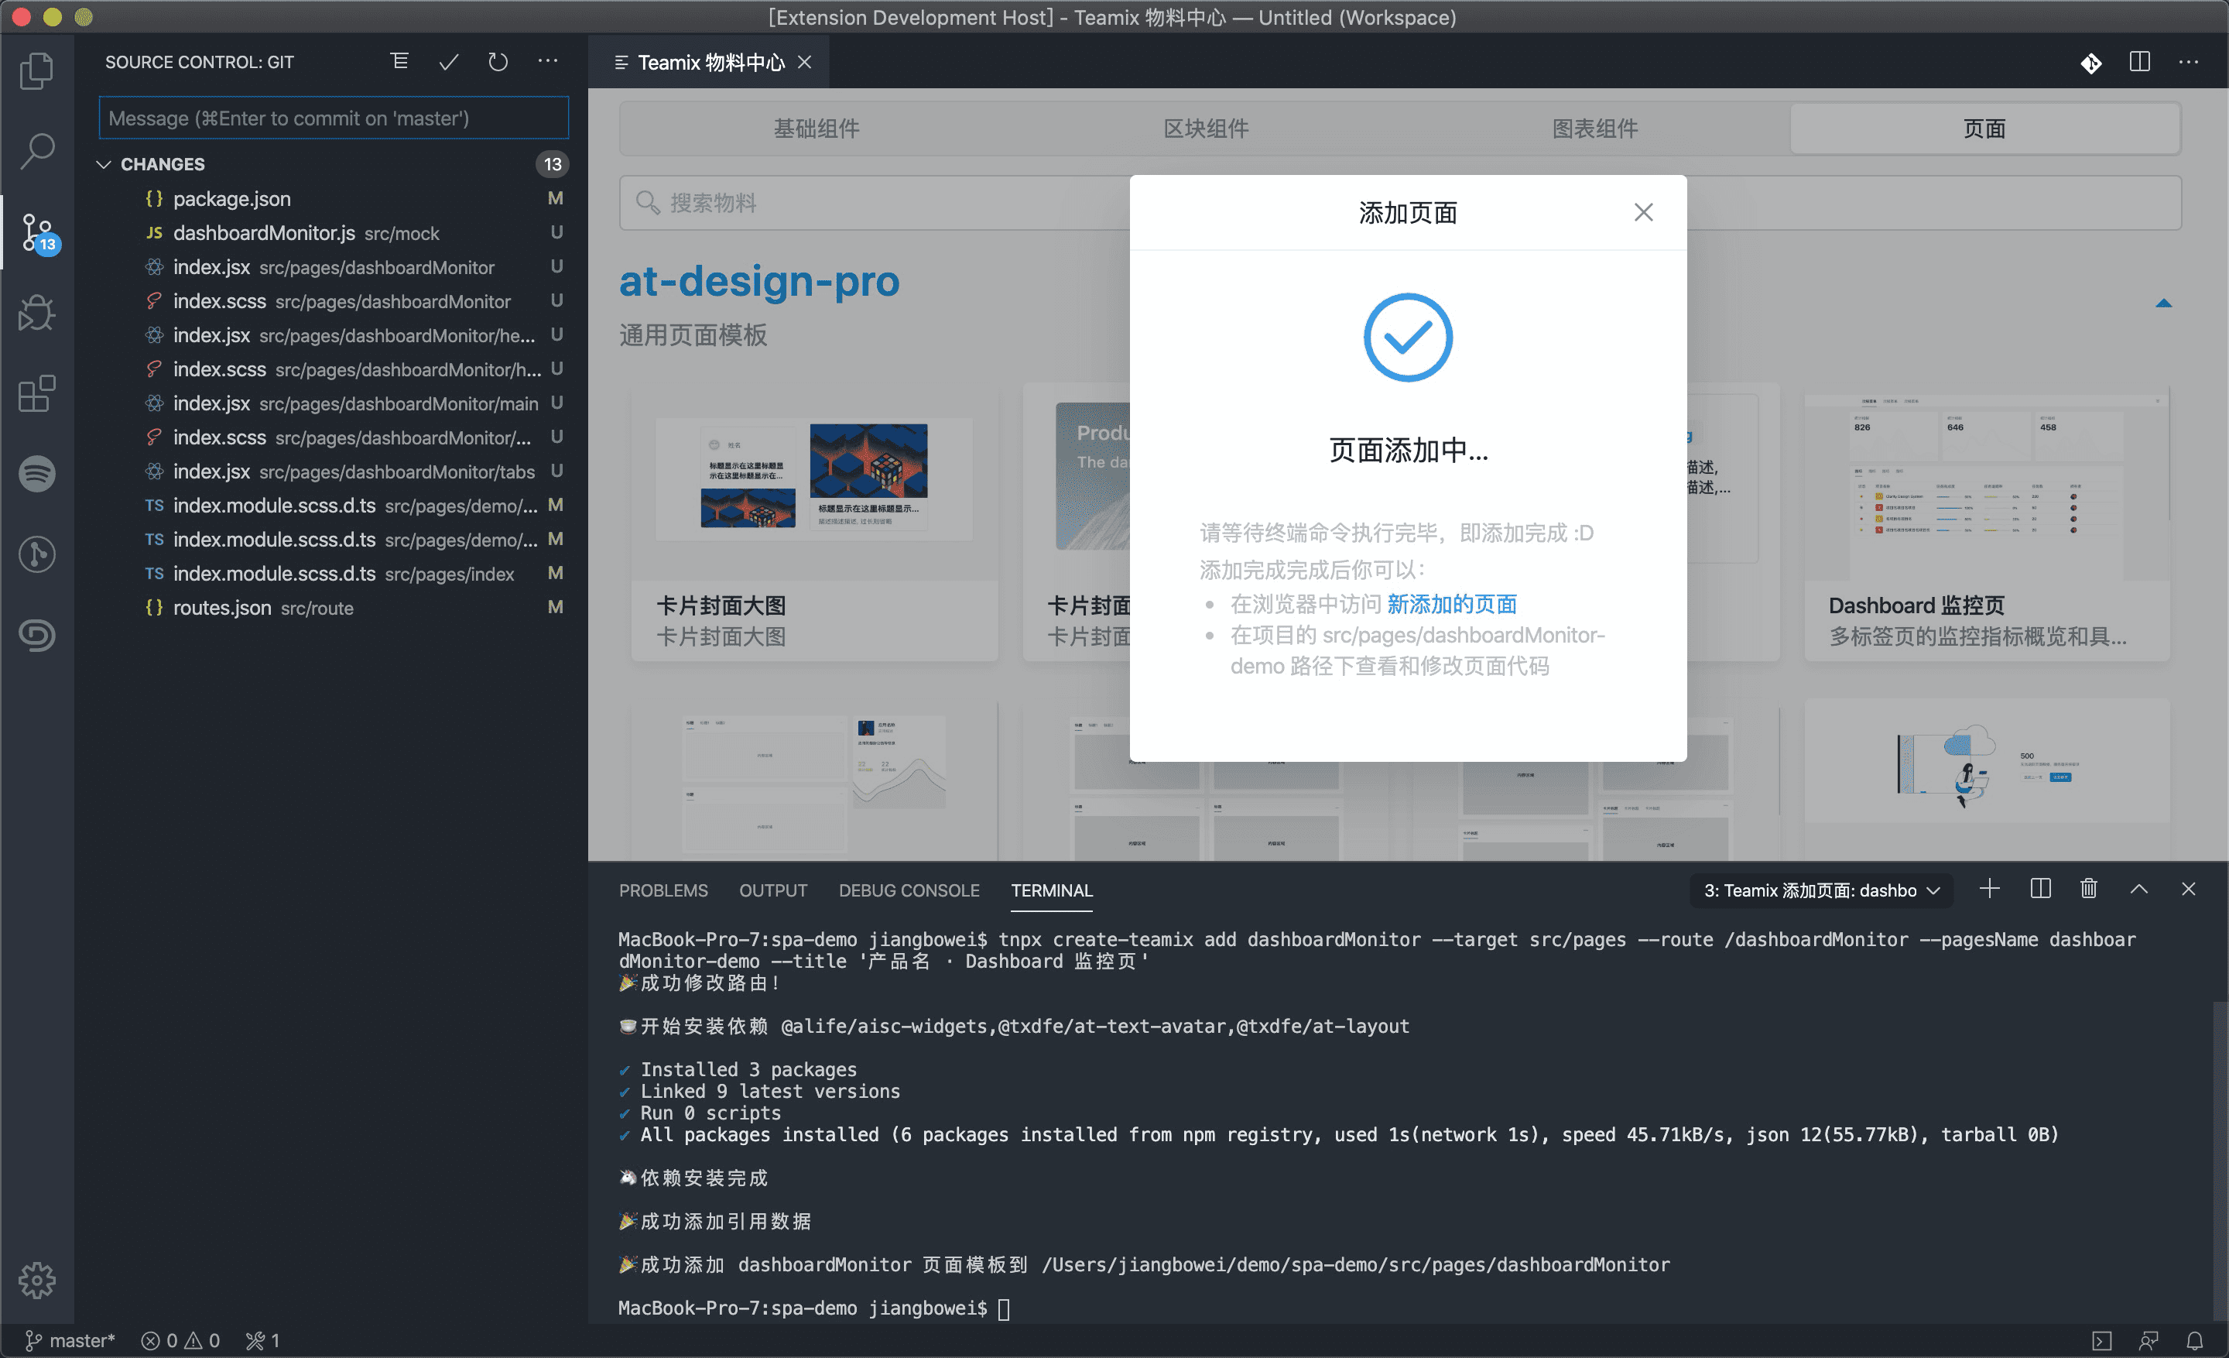2229x1358 pixels.
Task: Switch to the OUTPUT panel tab
Action: [x=772, y=890]
